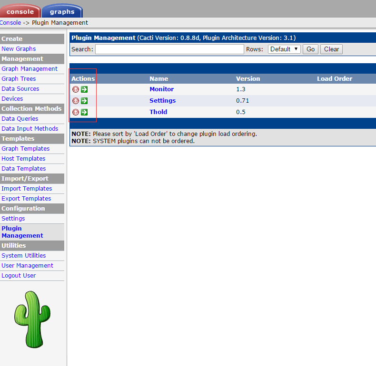
Task: Click the Cacti cactus logo
Action: [32, 319]
